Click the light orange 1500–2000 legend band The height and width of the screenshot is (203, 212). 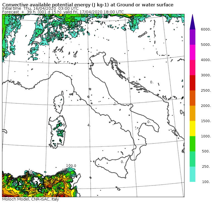(x=192, y=113)
